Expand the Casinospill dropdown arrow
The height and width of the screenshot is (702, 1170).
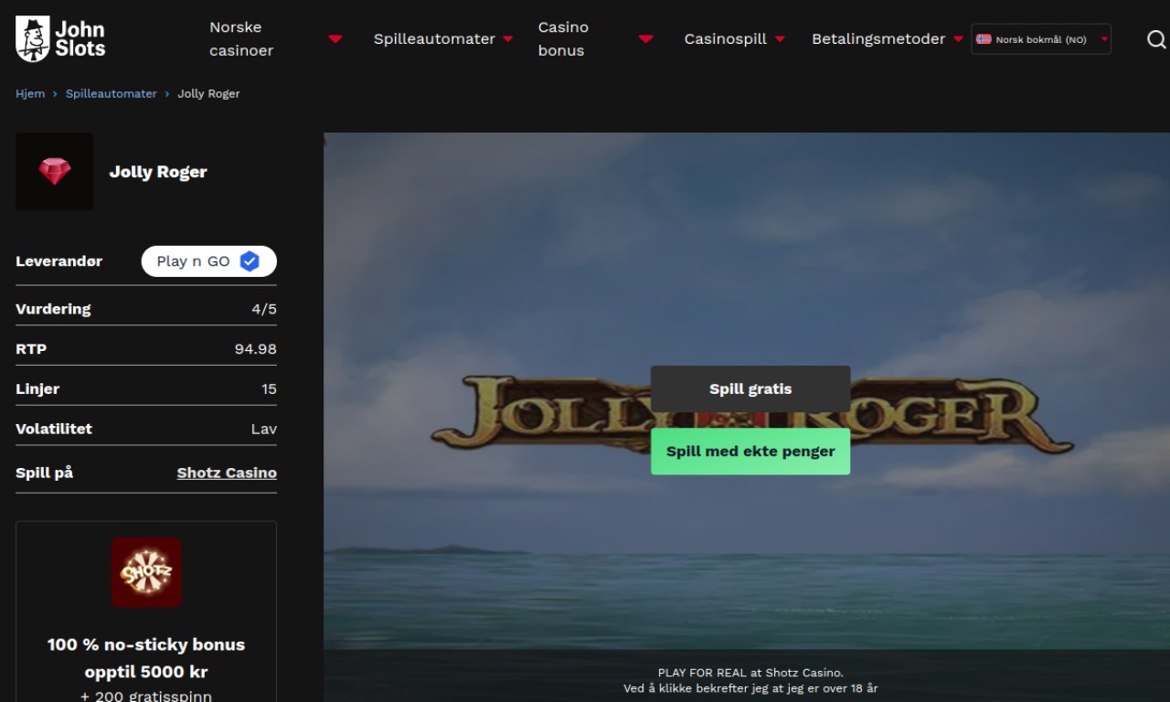pos(780,39)
